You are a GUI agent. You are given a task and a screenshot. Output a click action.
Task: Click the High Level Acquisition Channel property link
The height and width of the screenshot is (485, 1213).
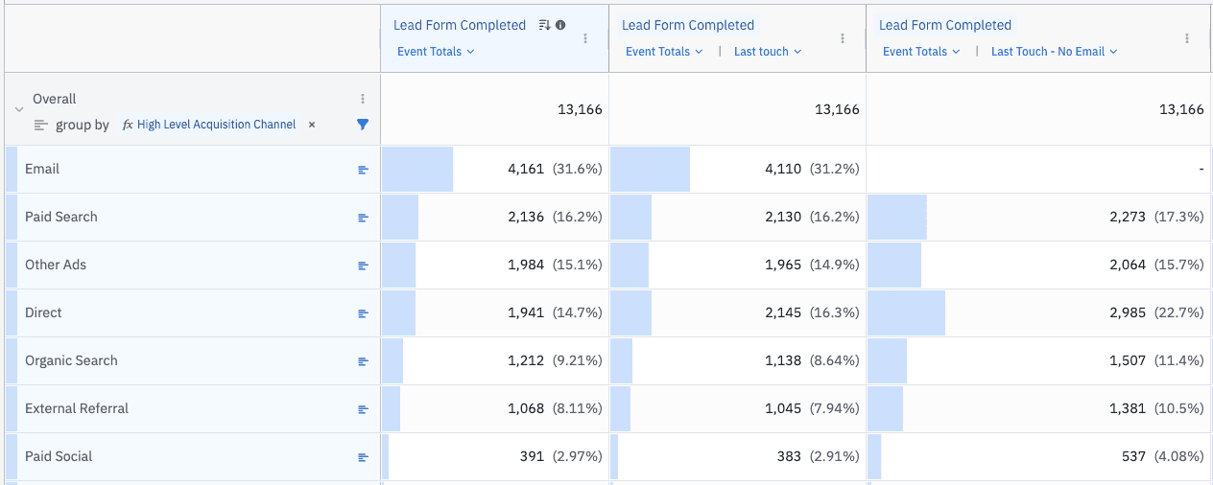click(216, 125)
